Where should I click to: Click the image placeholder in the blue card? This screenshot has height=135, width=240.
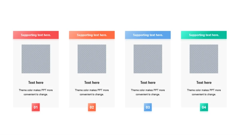pos(148,59)
